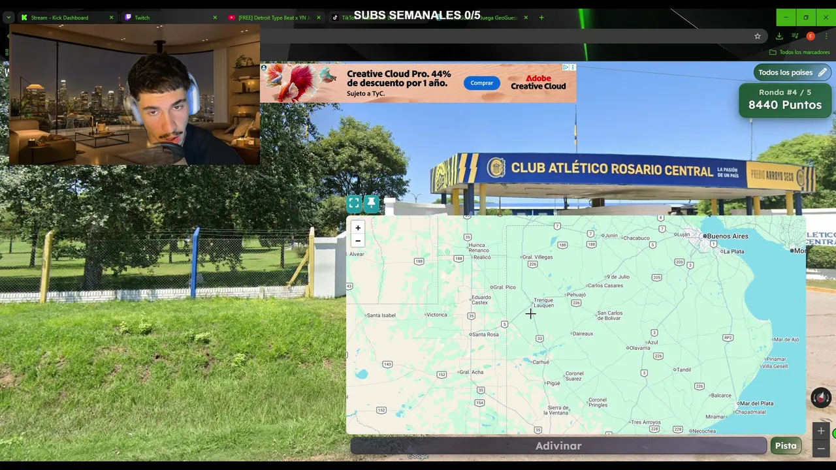Click the AdChoices info icon on the ad
Viewport: 836px width, 470px height.
[x=566, y=67]
